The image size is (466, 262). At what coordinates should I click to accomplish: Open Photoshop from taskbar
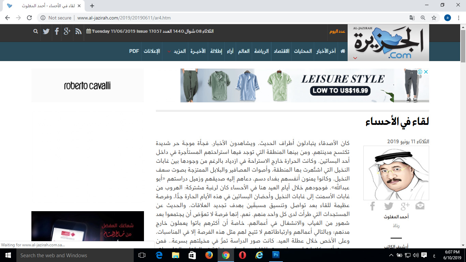click(276, 255)
